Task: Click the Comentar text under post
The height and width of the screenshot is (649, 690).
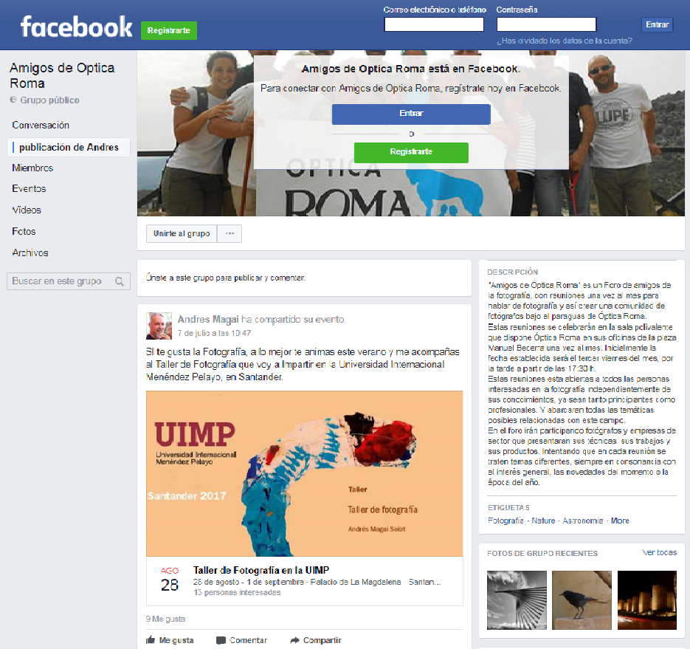Action: pyautogui.click(x=248, y=640)
